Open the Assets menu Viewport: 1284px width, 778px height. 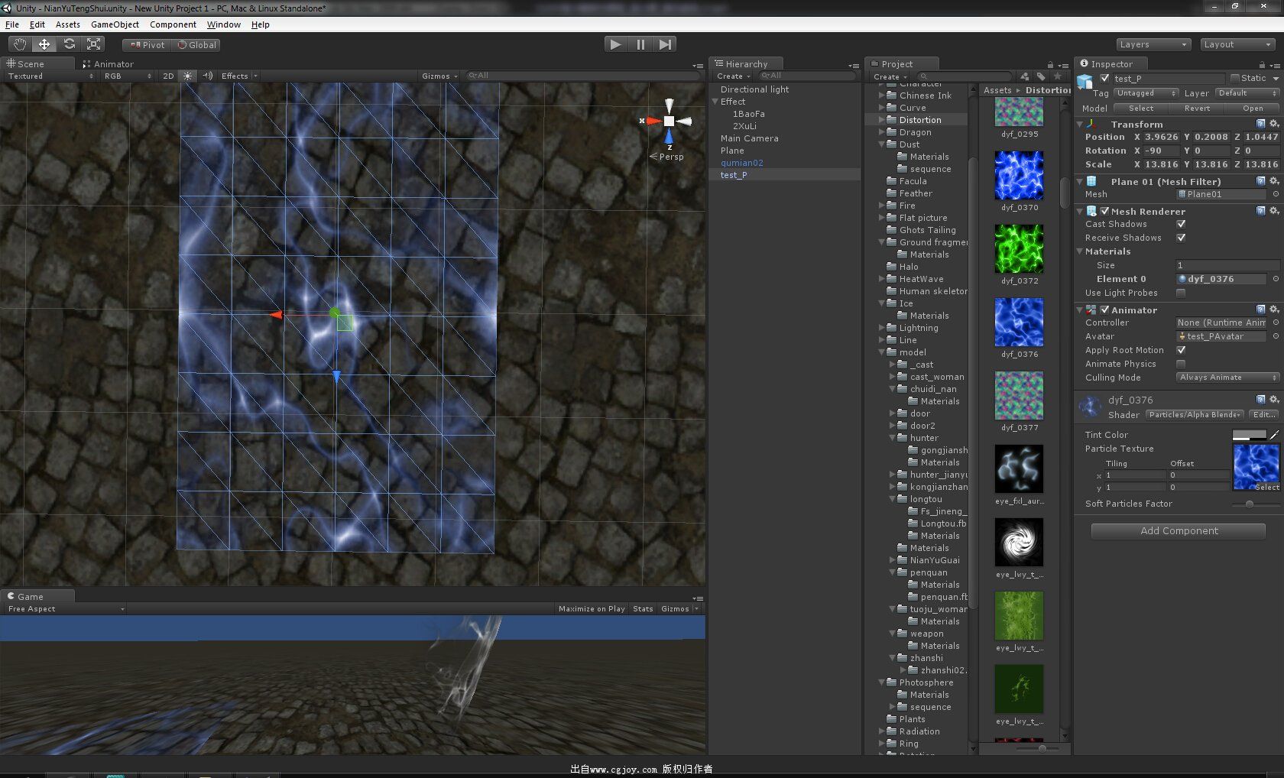[67, 24]
